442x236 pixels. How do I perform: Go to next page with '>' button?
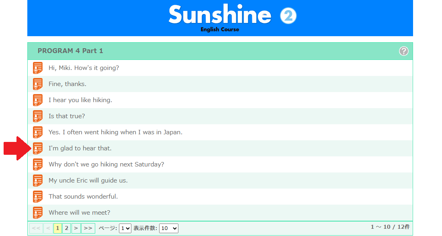coord(76,228)
